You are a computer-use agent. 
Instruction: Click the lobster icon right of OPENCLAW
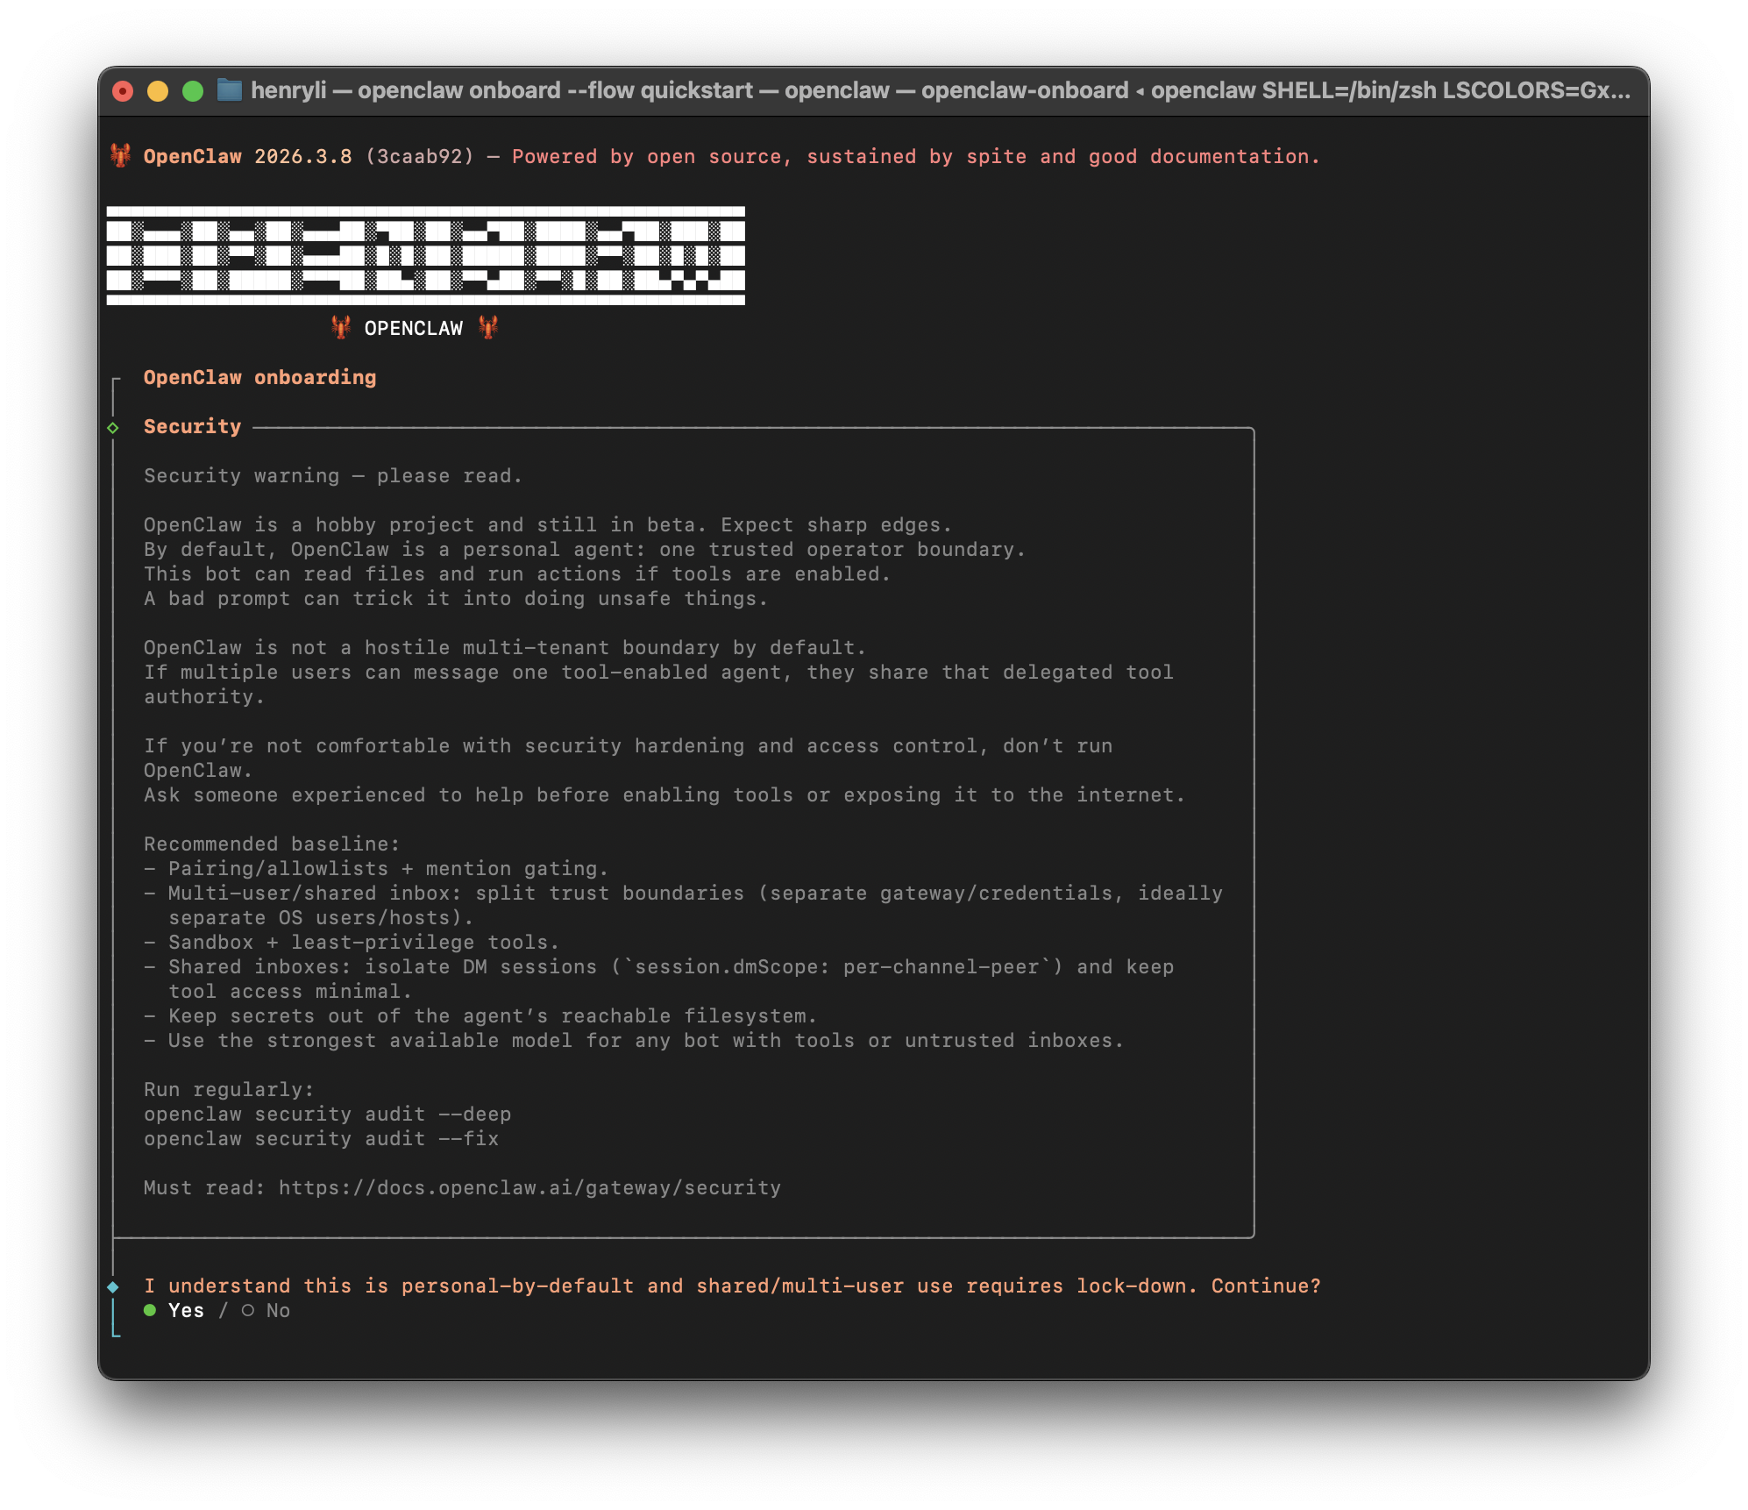488,328
